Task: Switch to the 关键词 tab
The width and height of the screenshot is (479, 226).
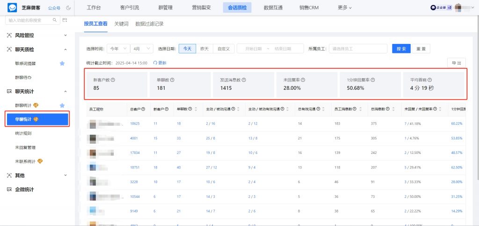Action: (x=121, y=24)
